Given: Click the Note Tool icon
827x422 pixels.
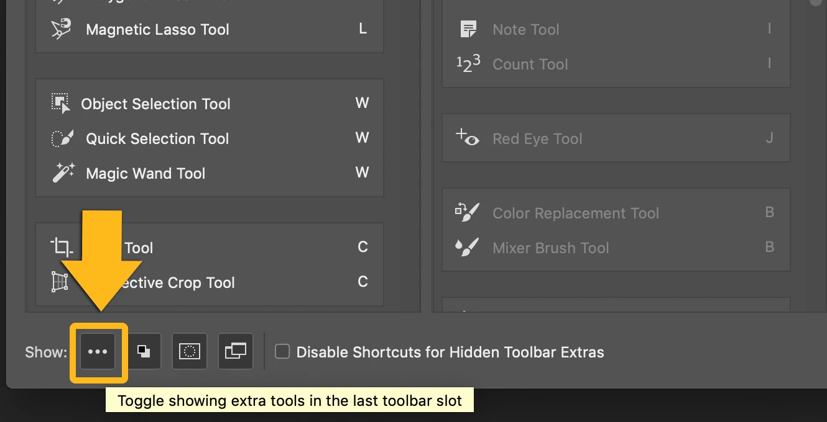Looking at the screenshot, I should (x=468, y=29).
